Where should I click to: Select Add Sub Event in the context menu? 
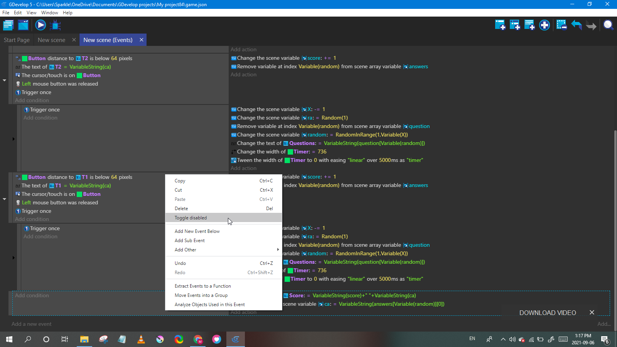point(224,241)
